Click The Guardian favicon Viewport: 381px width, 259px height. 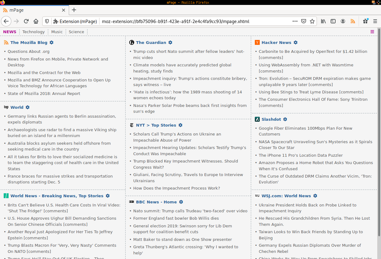pyautogui.click(x=132, y=42)
